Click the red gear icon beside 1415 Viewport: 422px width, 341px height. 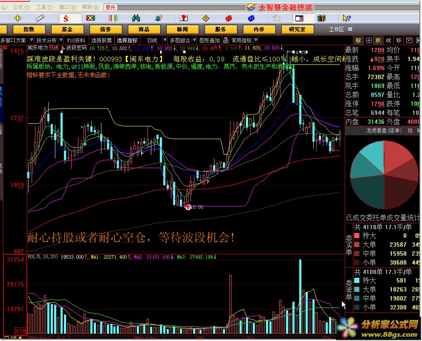coord(5,48)
